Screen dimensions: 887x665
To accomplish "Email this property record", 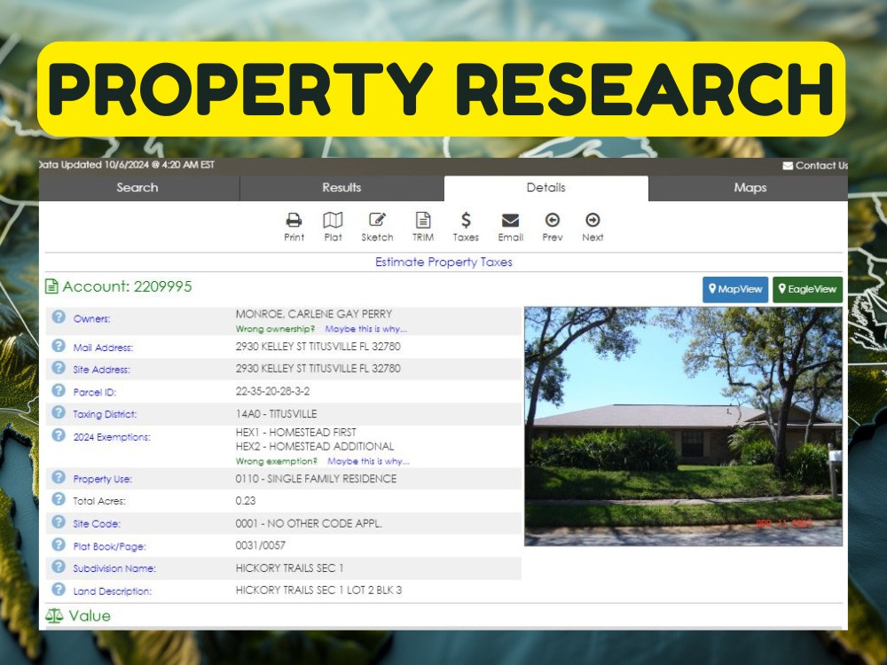I will [x=510, y=220].
